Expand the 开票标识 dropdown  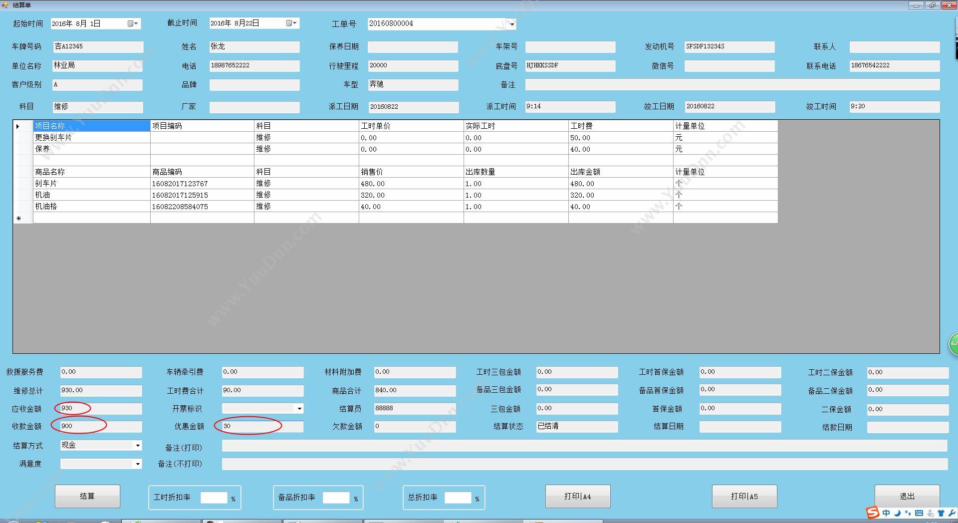click(299, 409)
